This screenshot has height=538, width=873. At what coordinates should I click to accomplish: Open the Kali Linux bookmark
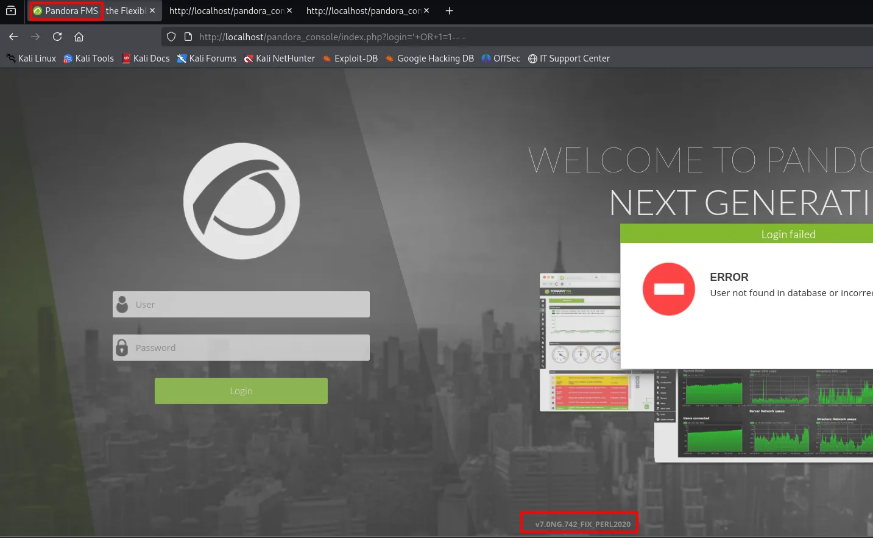(31, 58)
